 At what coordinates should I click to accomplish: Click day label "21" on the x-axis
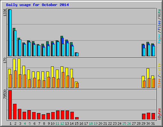coord(105,124)
